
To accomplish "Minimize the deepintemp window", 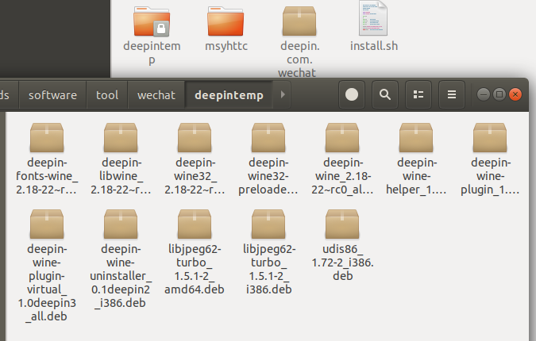I will coord(484,94).
